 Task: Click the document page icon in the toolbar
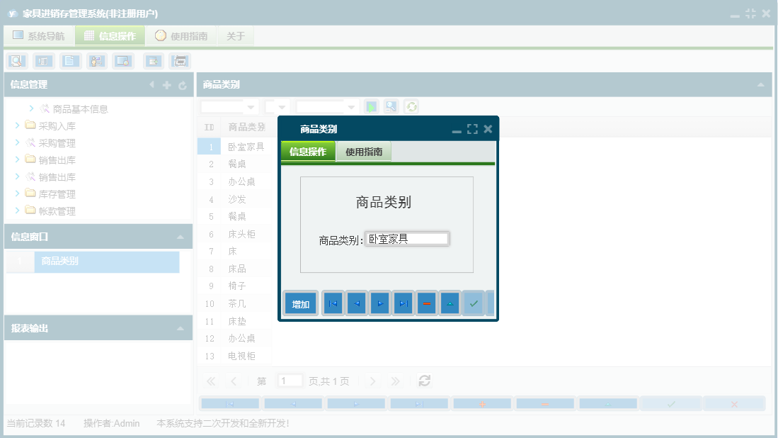tap(70, 61)
